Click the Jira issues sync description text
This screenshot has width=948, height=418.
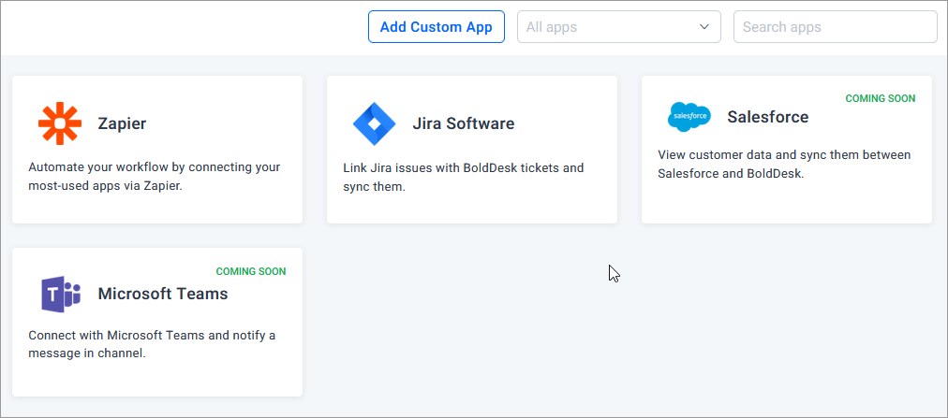pos(464,177)
